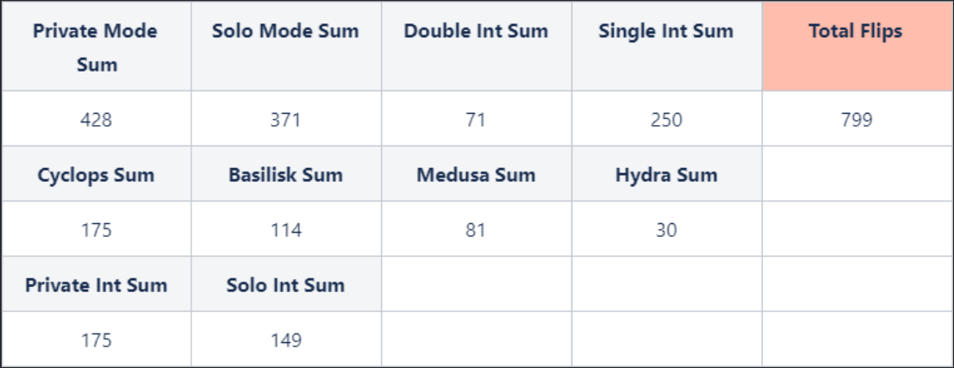Click the Basilisk value 114
This screenshot has width=954, height=368.
click(285, 230)
